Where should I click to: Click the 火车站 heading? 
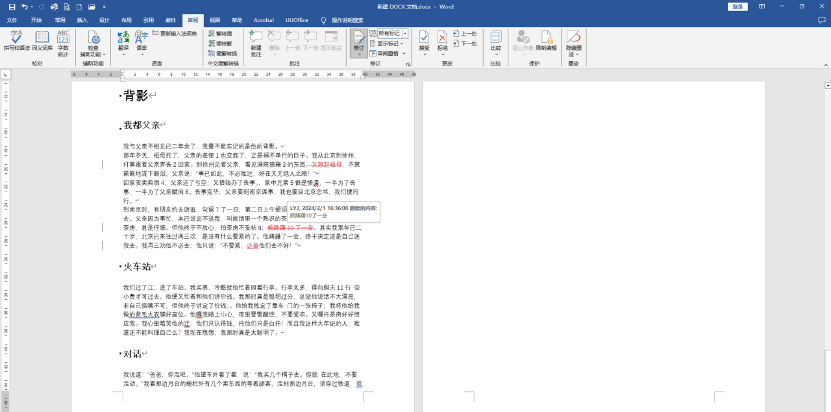137,267
